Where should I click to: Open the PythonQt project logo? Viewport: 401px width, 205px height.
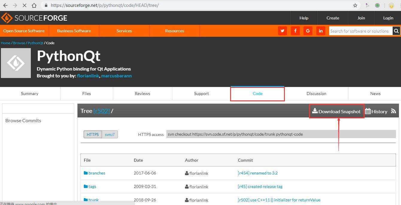[16, 63]
